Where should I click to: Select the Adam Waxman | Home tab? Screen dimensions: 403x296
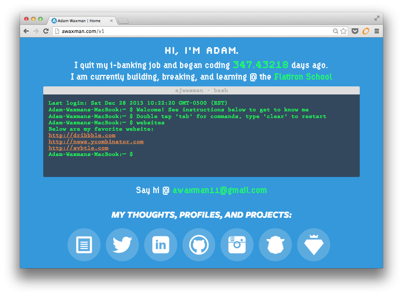point(82,21)
